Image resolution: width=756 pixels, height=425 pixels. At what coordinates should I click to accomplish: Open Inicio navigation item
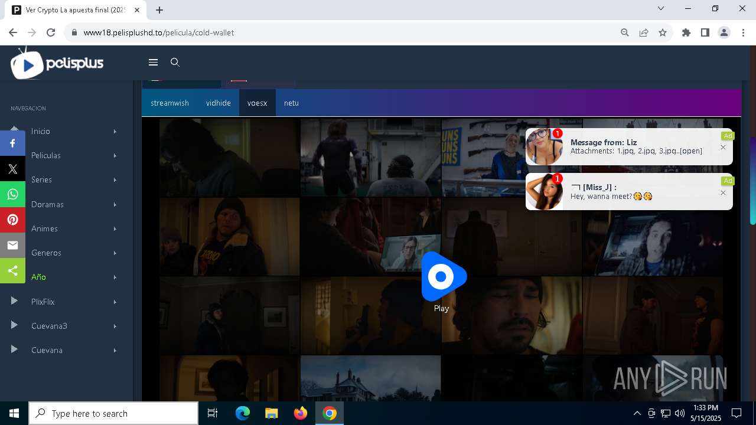pyautogui.click(x=41, y=131)
